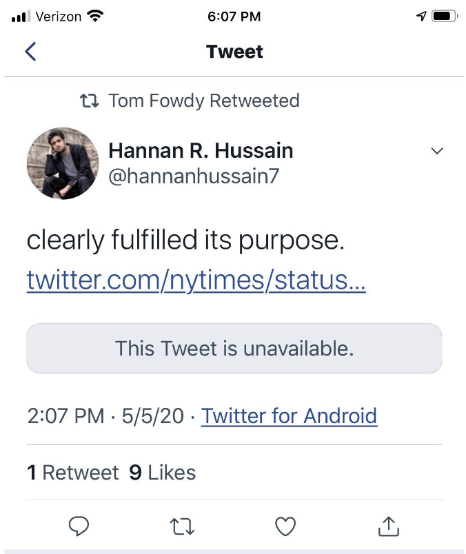The height and width of the screenshot is (554, 466).
Task: Tap the Tom Fowdy Retweeted label
Action: point(204,101)
